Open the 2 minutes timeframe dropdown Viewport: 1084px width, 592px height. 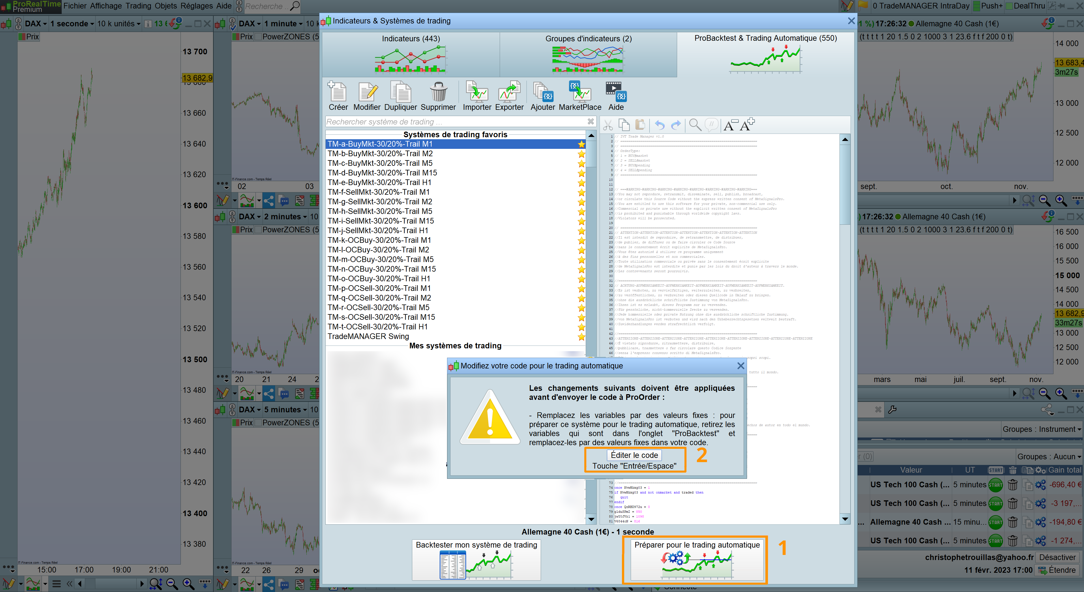tap(285, 217)
